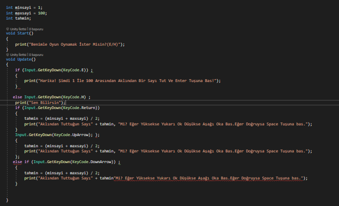Screen dimensions: 339x206
Task: Click the red-underlined else before DownArrow check
Action: [17, 161]
